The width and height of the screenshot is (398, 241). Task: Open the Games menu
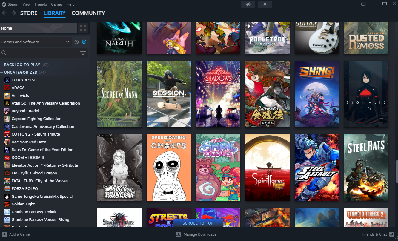point(57,4)
